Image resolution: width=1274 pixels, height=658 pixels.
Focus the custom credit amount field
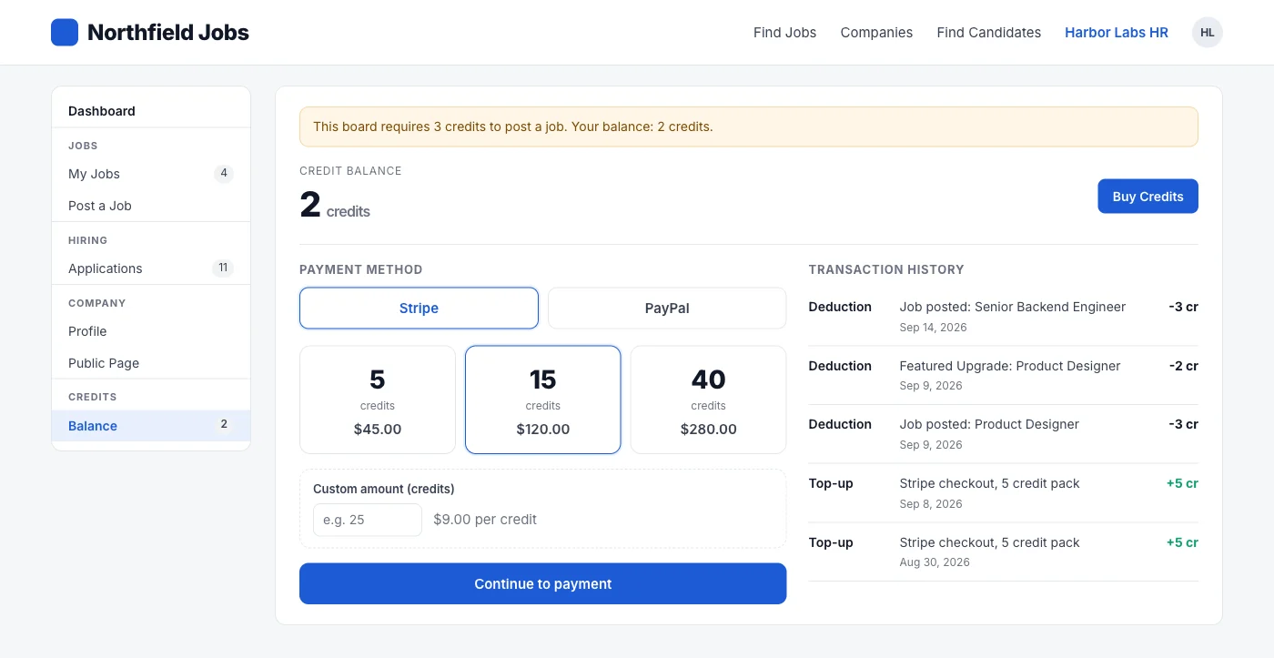point(368,520)
